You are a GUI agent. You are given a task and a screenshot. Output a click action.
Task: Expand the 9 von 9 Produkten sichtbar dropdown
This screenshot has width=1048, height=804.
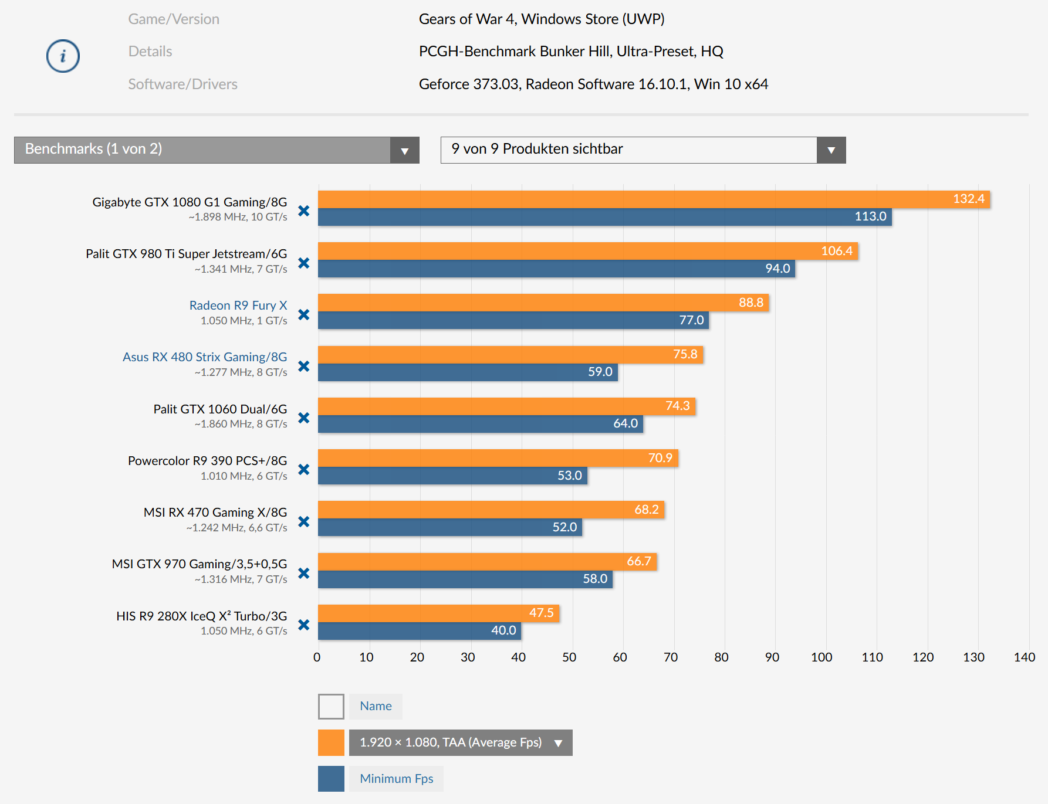pos(643,150)
